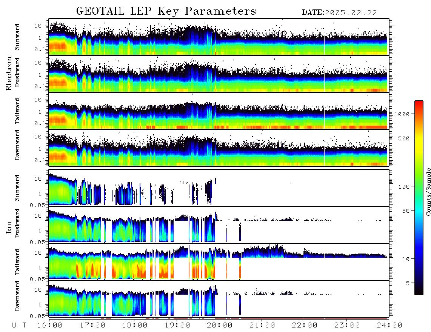Select the Electron Duskward axis label
Screen dimensions: 431x332
pyautogui.click(x=17, y=72)
